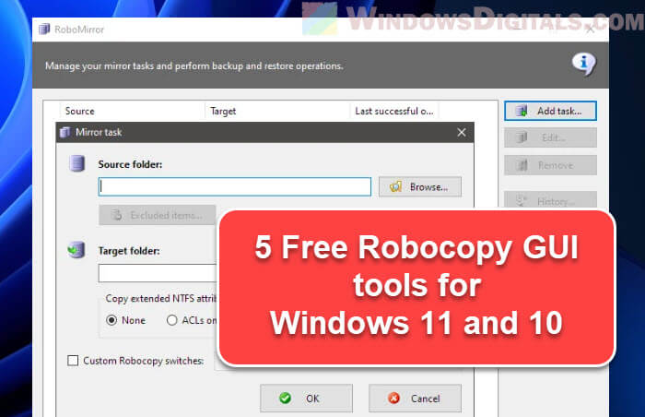This screenshot has height=417, width=645.
Task: Click the 'Last successful o...' column header
Action: [394, 112]
